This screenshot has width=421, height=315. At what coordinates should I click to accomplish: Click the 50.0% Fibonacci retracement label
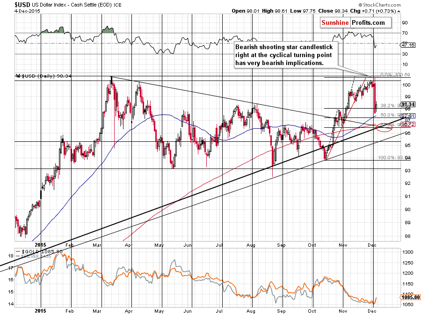390,115
